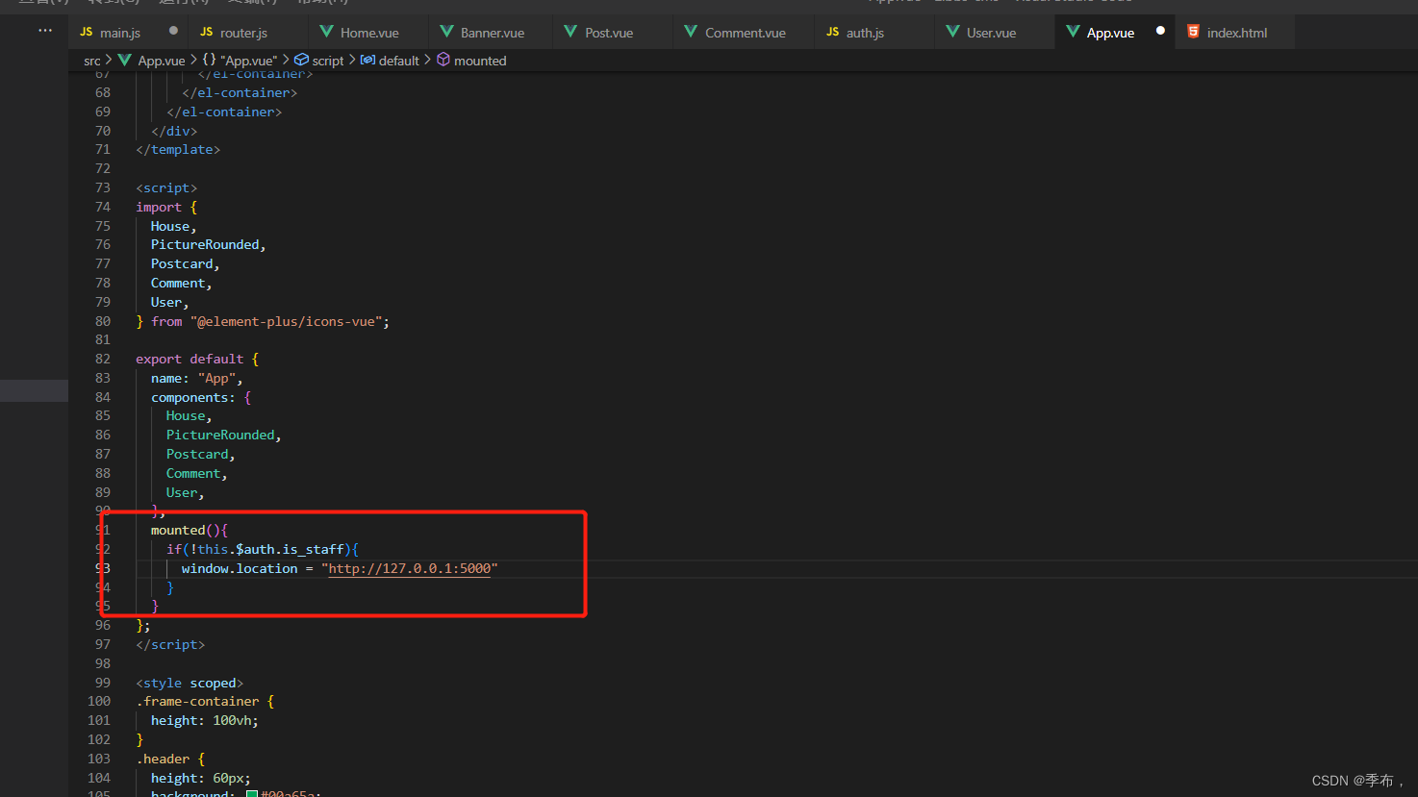Click the JS icon on auth.js tab
This screenshot has height=797, width=1418.
[x=832, y=32]
